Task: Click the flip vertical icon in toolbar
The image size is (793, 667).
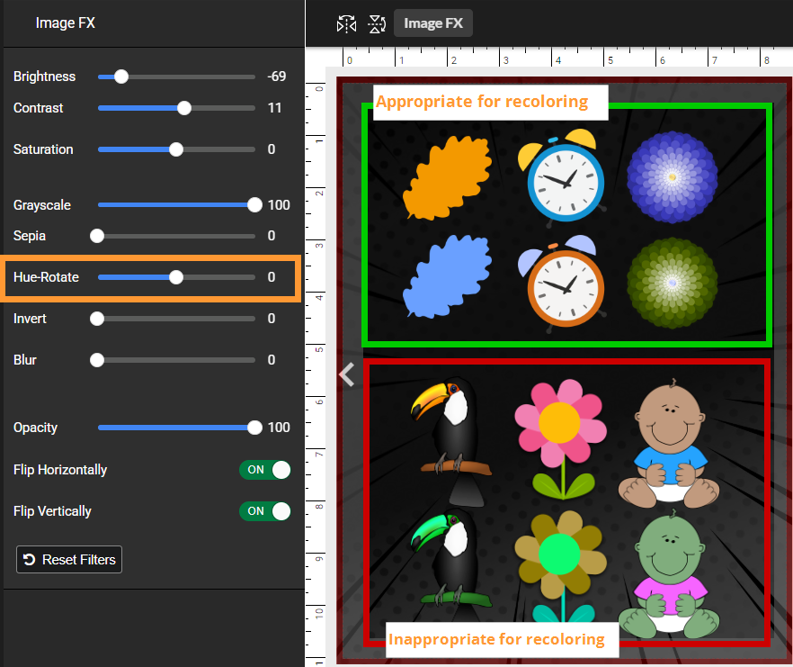Action: (x=377, y=23)
